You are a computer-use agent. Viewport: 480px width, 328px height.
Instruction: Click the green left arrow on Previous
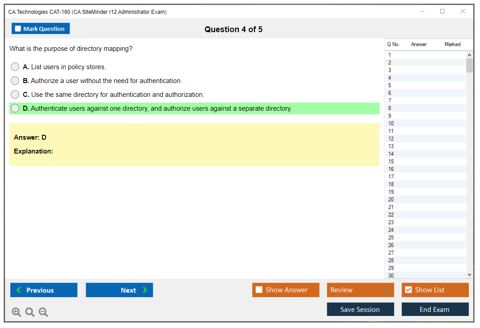(x=19, y=290)
